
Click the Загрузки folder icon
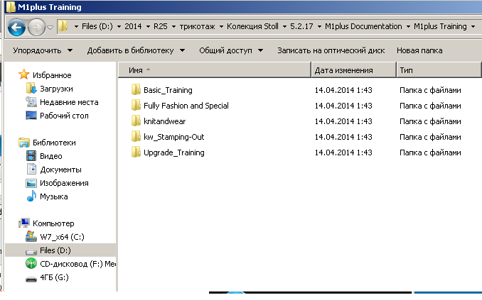pyautogui.click(x=31, y=89)
